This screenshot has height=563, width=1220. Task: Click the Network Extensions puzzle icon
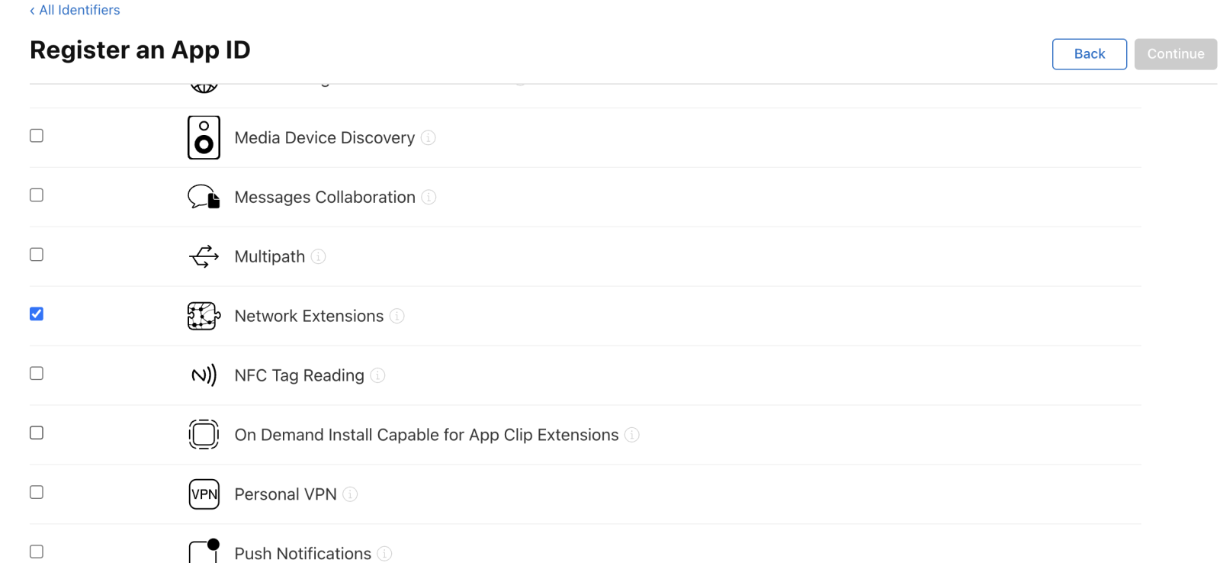pyautogui.click(x=204, y=316)
